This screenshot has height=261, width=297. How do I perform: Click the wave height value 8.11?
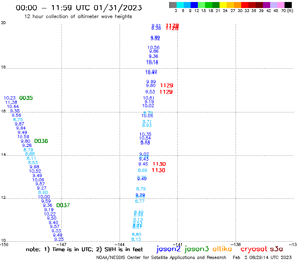point(31,158)
